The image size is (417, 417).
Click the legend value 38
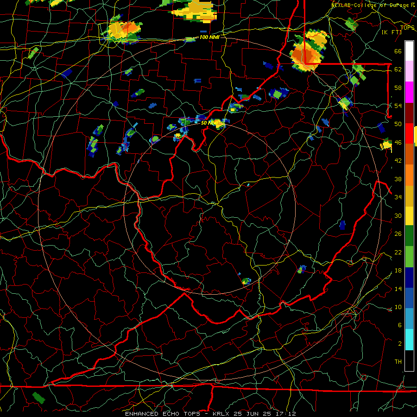click(398, 179)
